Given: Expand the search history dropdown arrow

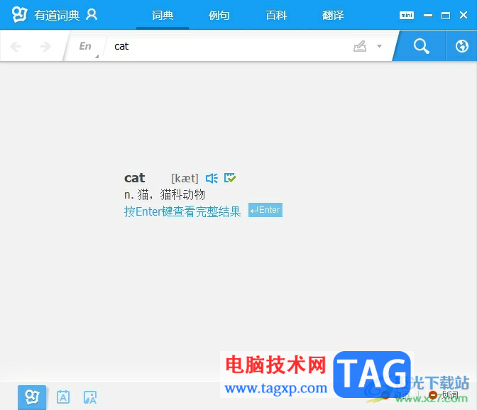Looking at the screenshot, I should [379, 46].
